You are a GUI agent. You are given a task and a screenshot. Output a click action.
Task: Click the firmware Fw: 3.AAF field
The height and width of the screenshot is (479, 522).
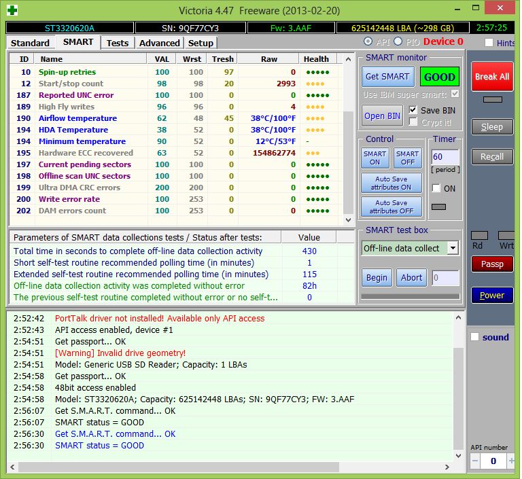(291, 28)
